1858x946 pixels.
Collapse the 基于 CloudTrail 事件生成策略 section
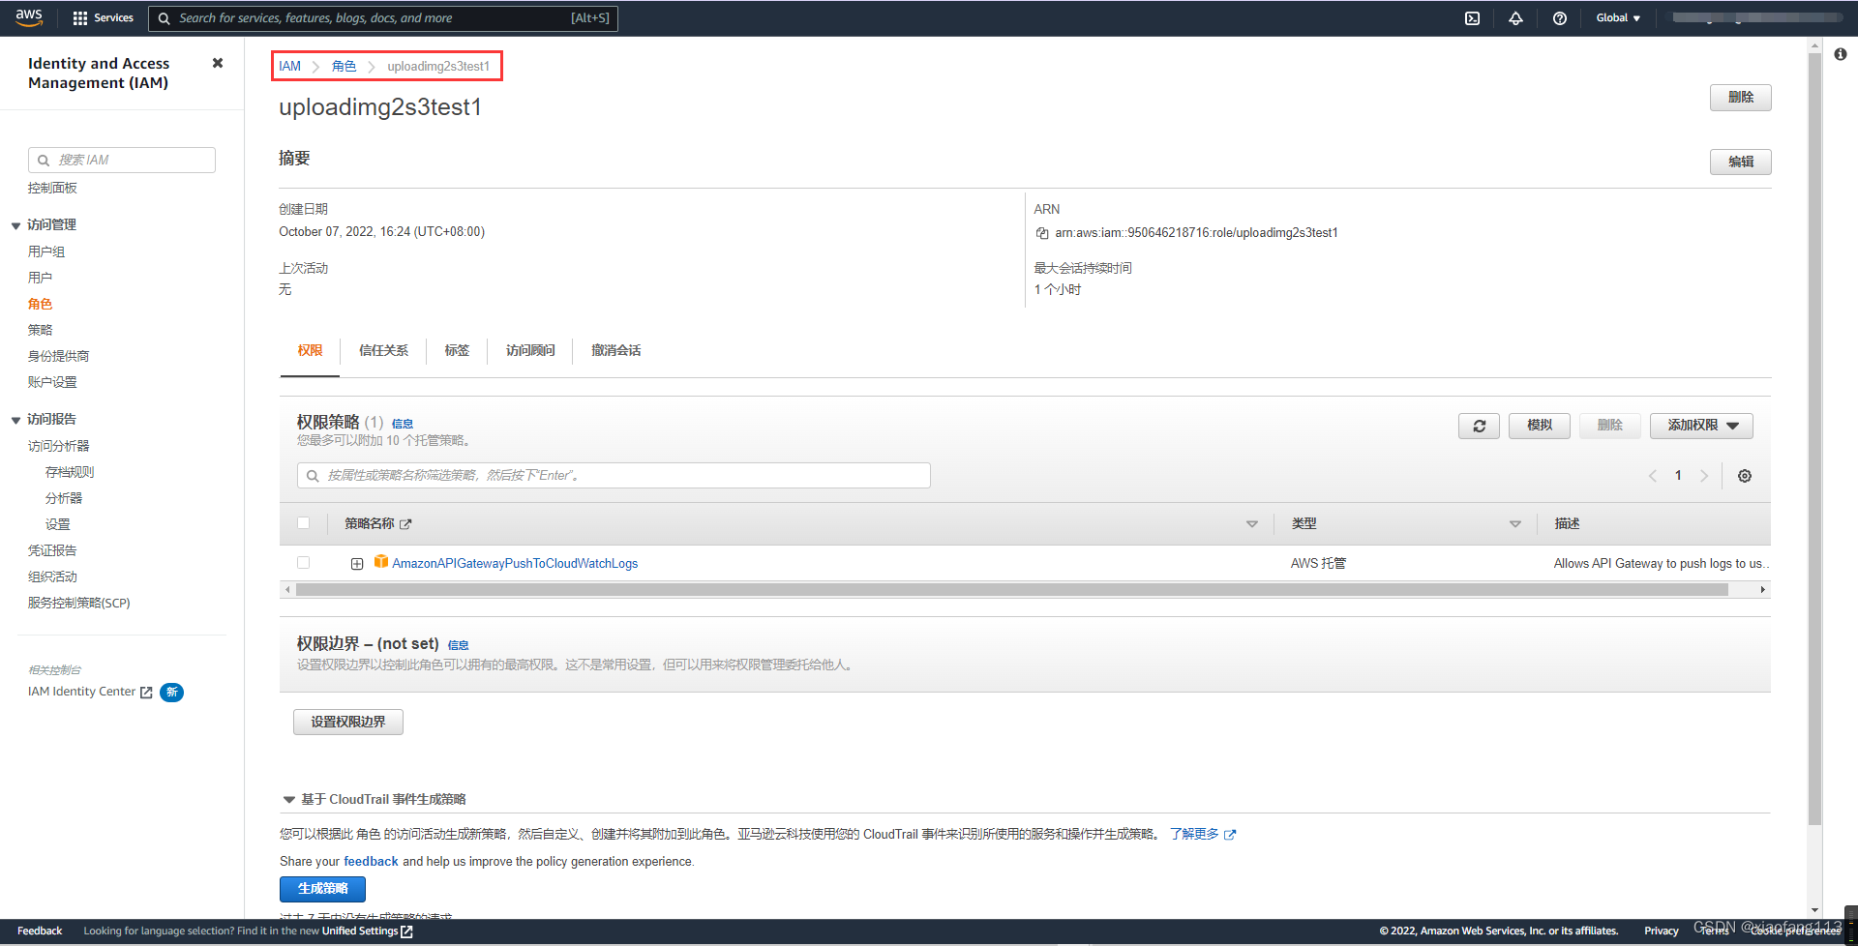(x=288, y=800)
